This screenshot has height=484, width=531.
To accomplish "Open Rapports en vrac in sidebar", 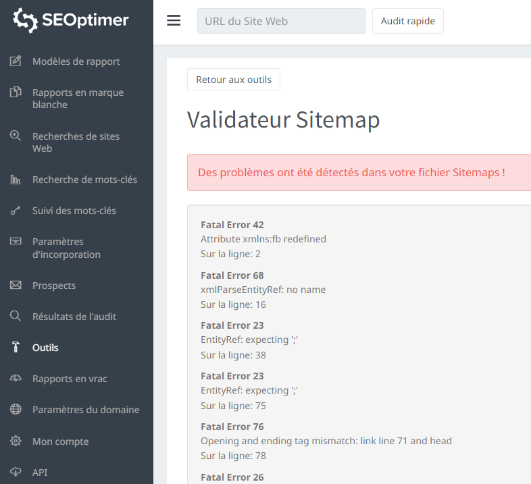I will click(70, 379).
